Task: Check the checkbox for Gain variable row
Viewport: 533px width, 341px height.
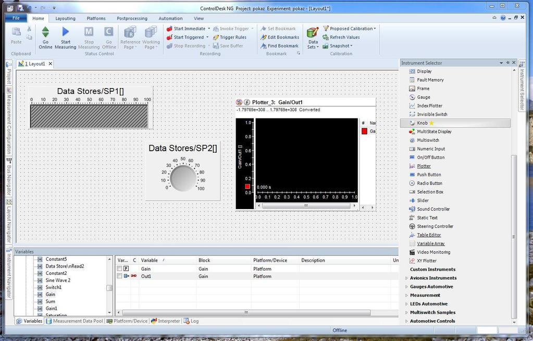Action: click(119, 269)
